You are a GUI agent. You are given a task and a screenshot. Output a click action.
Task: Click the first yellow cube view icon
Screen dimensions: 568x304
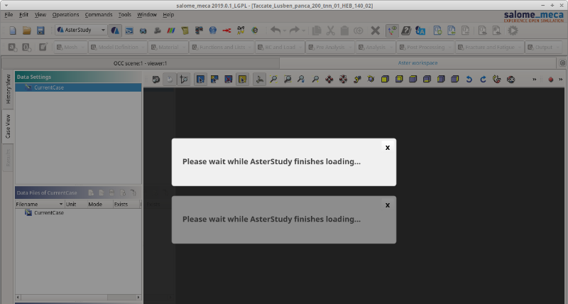(x=385, y=79)
